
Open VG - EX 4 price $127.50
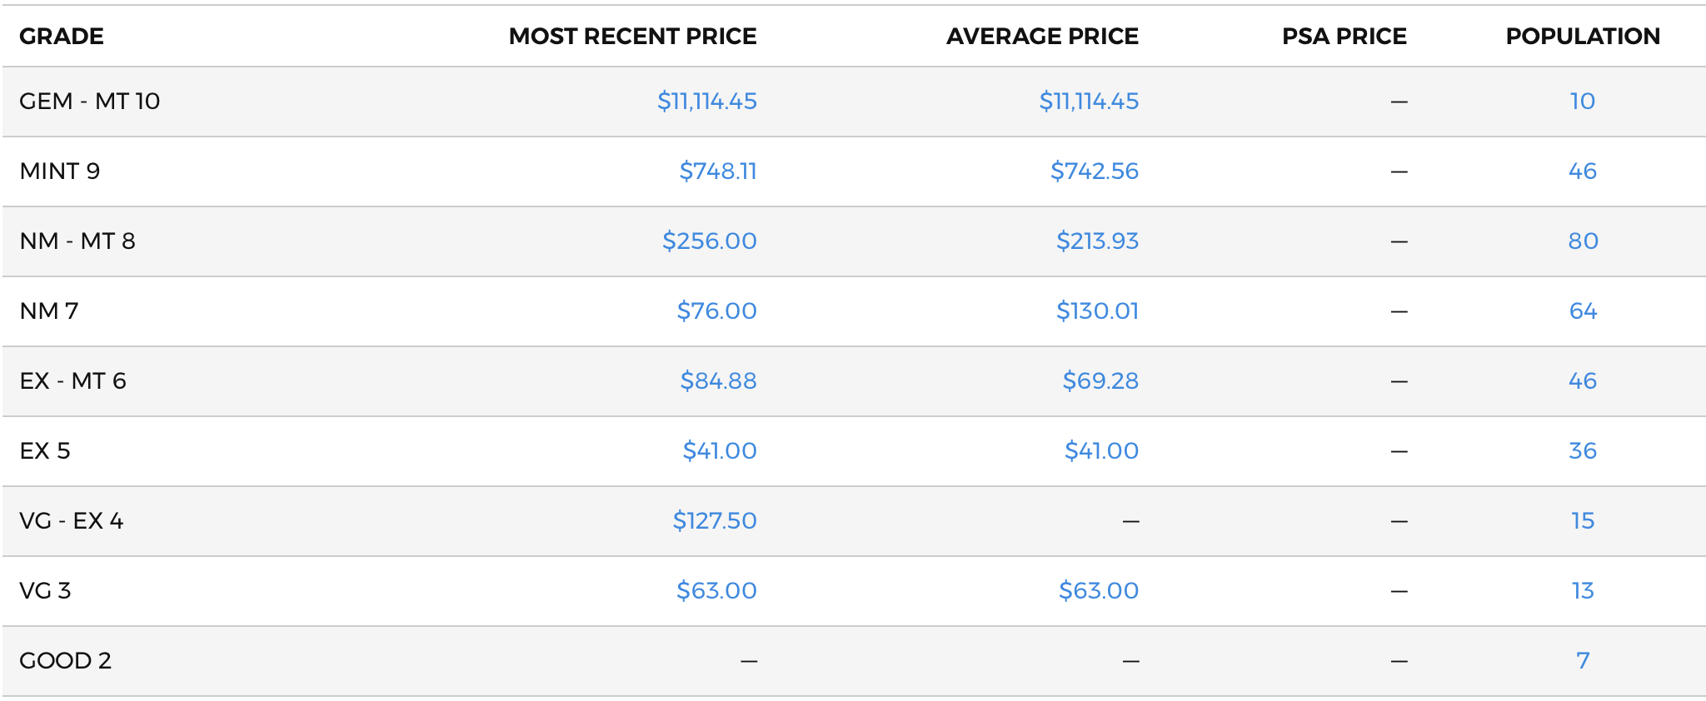[x=715, y=521]
